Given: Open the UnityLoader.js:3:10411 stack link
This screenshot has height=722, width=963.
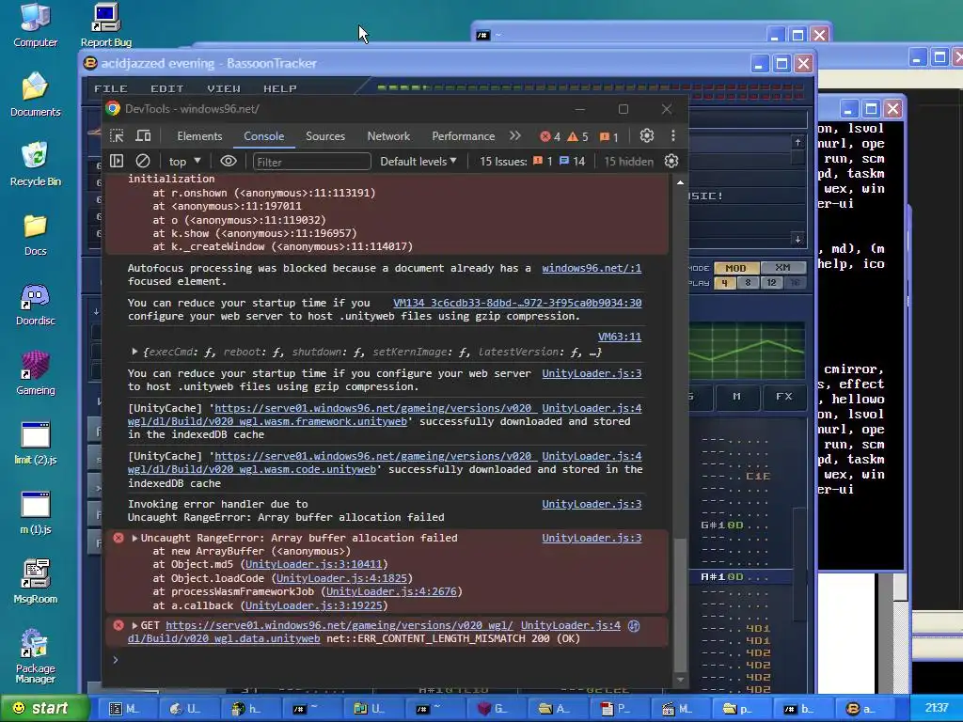Looking at the screenshot, I should (x=314, y=565).
